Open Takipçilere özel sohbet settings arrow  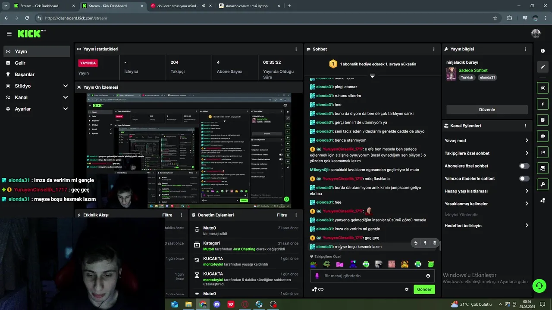(527, 153)
